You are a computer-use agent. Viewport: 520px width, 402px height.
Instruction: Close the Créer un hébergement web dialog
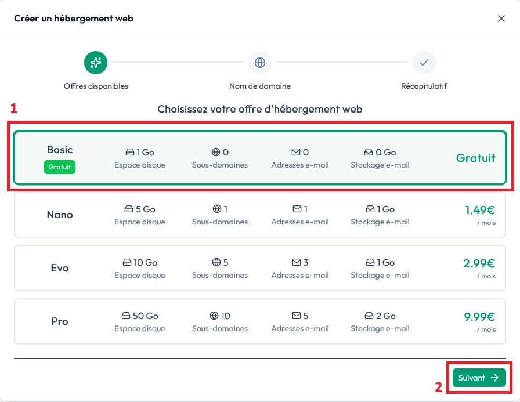point(501,18)
